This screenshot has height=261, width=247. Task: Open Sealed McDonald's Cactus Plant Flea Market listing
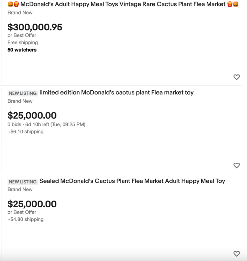point(132,181)
